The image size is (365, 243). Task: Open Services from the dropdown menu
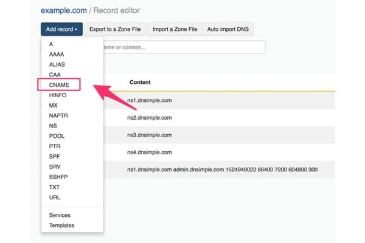[x=72, y=215]
